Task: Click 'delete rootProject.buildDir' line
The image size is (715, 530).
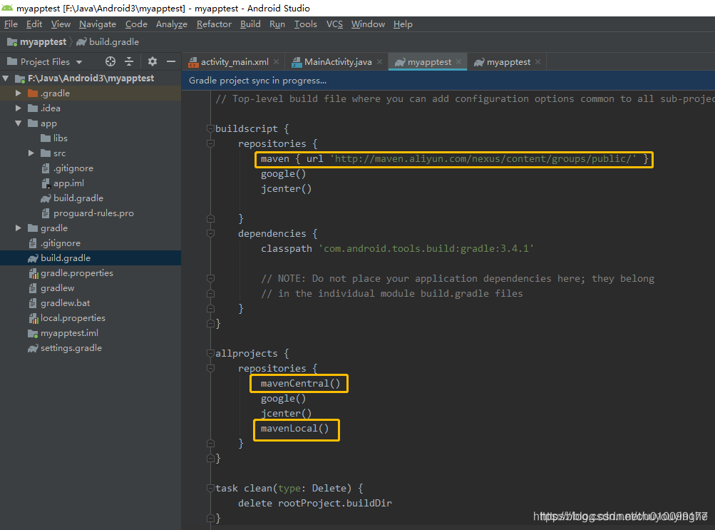Action: click(x=314, y=504)
